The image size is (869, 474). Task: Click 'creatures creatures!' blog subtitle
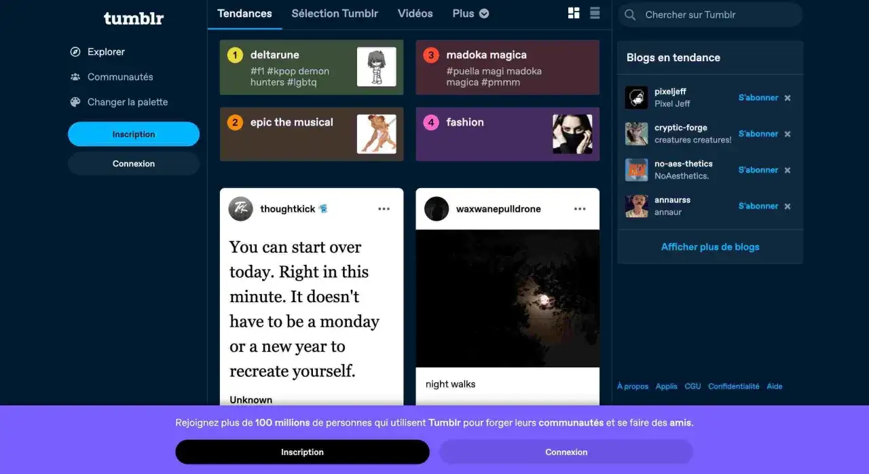tap(693, 140)
